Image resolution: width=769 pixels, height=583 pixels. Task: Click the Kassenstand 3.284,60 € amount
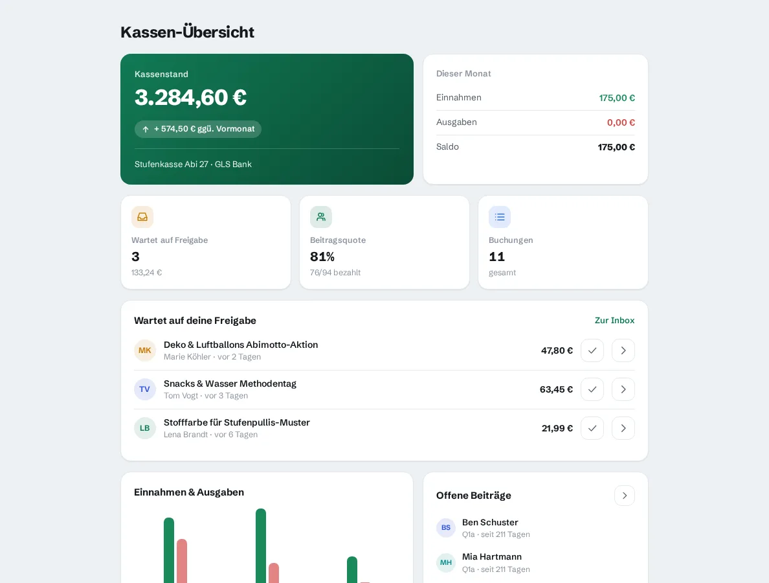pos(190,97)
